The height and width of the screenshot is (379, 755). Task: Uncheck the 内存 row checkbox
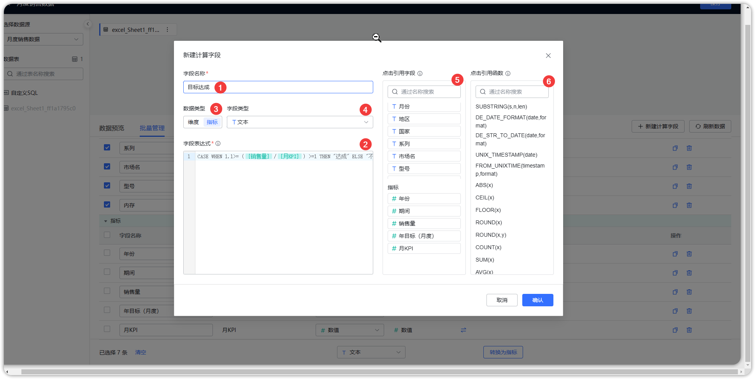(107, 204)
